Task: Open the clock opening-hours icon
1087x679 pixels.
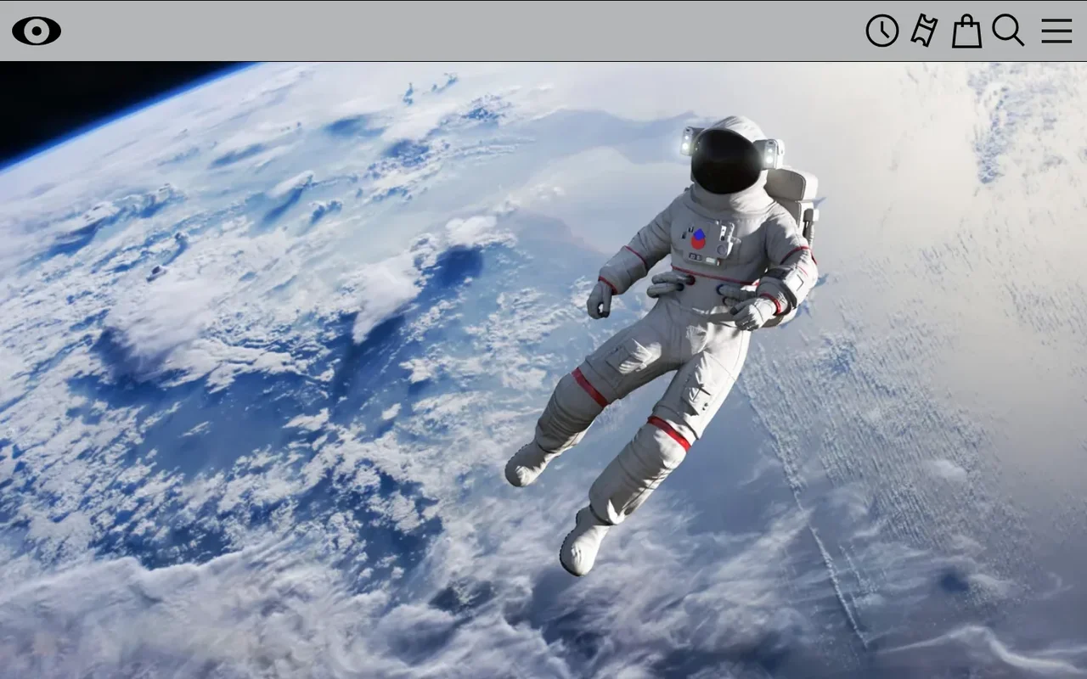Action: point(882,31)
